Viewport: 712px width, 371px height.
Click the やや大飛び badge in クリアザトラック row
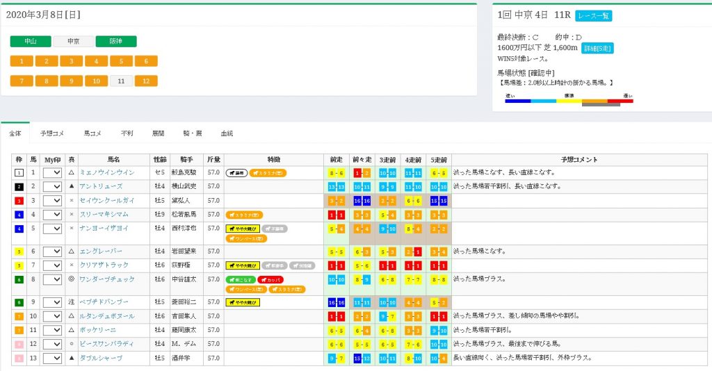(x=242, y=265)
